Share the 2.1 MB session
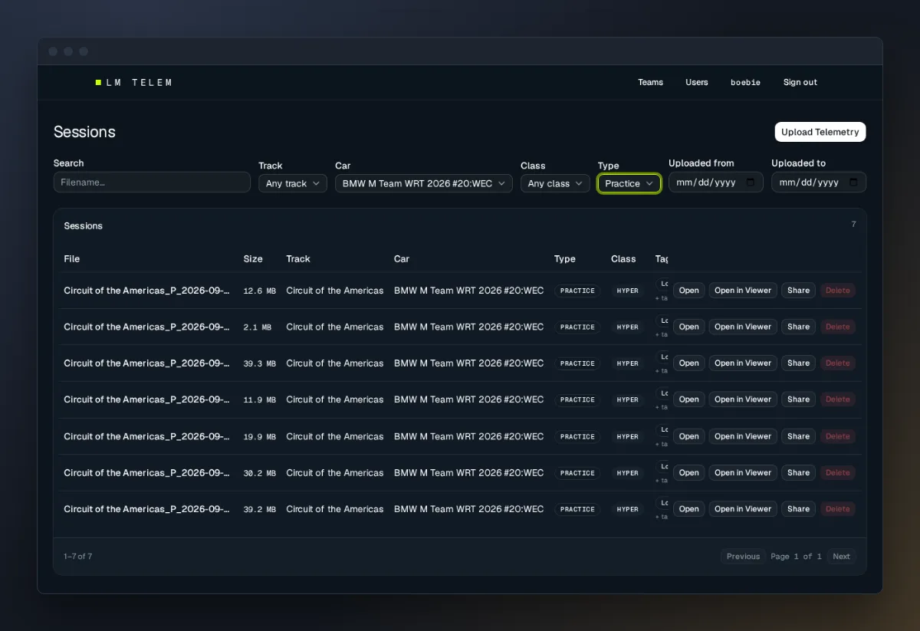920x631 pixels. [798, 327]
